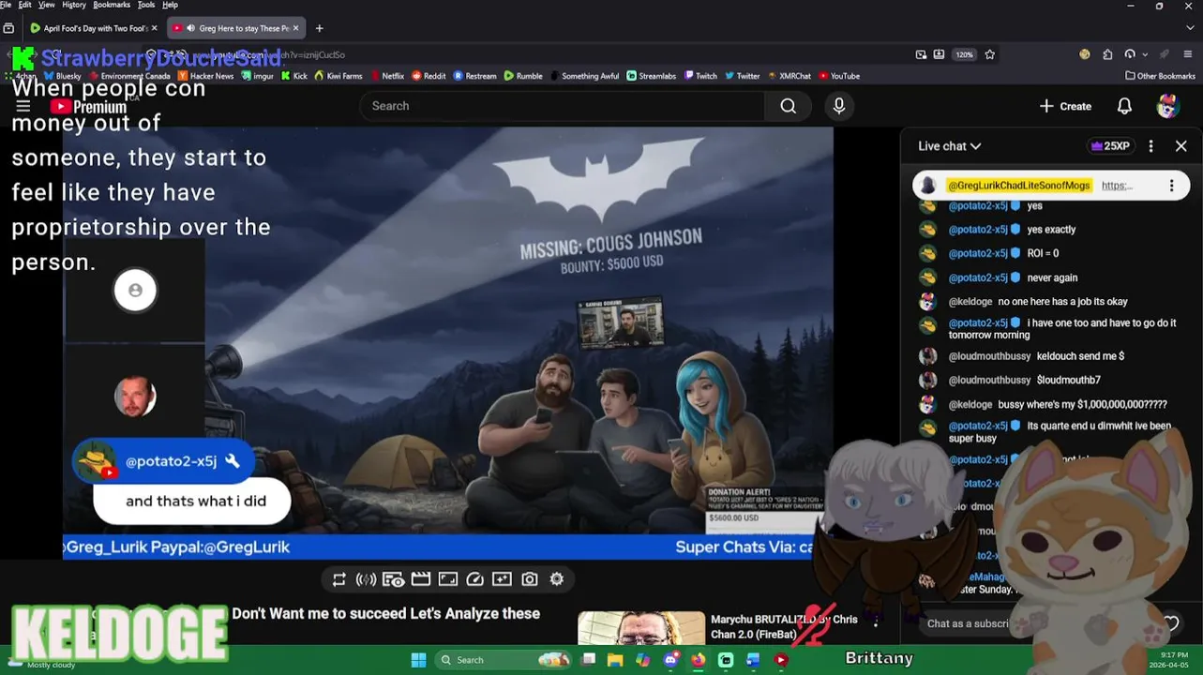Viewport: 1203px width, 675px height.
Task: Open the Other Bookmarks folder
Action: 1160,76
